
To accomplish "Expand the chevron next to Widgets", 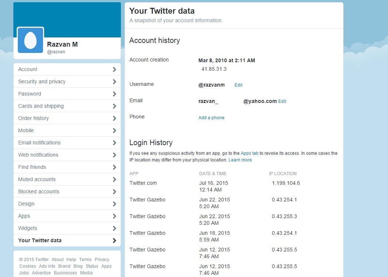I will [115, 228].
